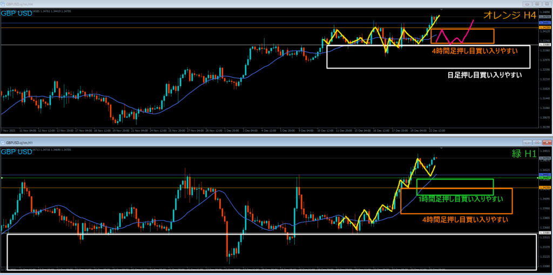Click the chart shift triangle in H4 chart

[441, 10]
